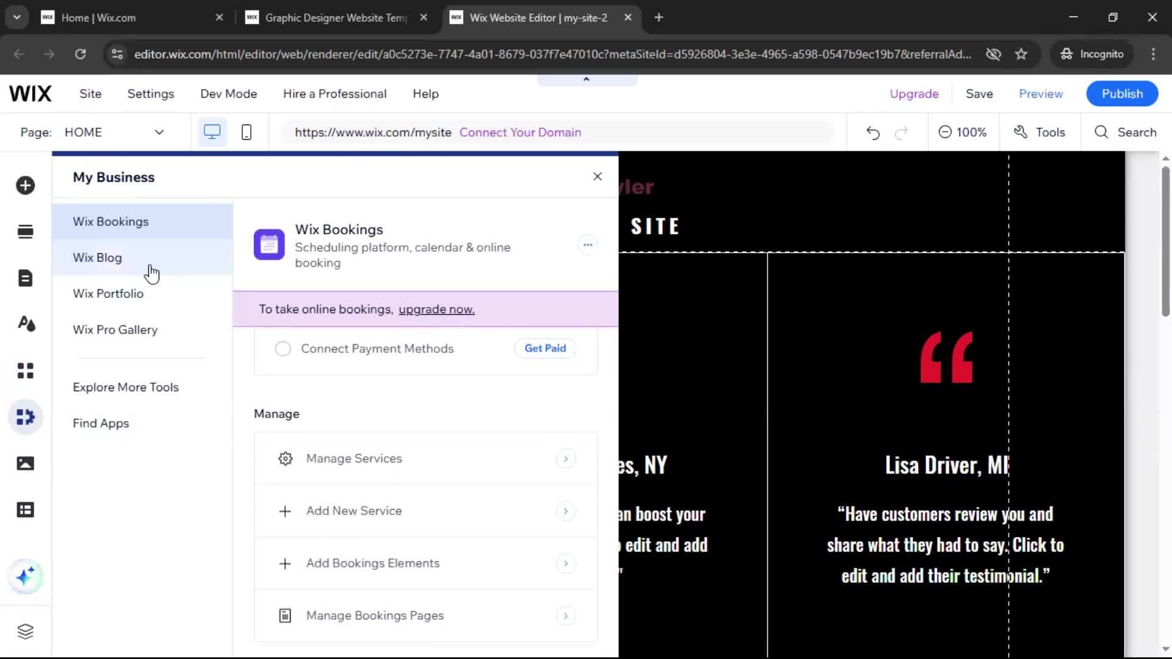Expand Add New Service arrow

[x=566, y=511]
